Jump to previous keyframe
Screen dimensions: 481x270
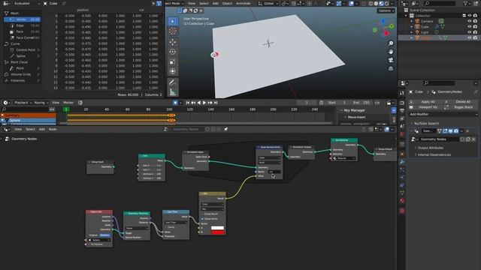pos(193,103)
